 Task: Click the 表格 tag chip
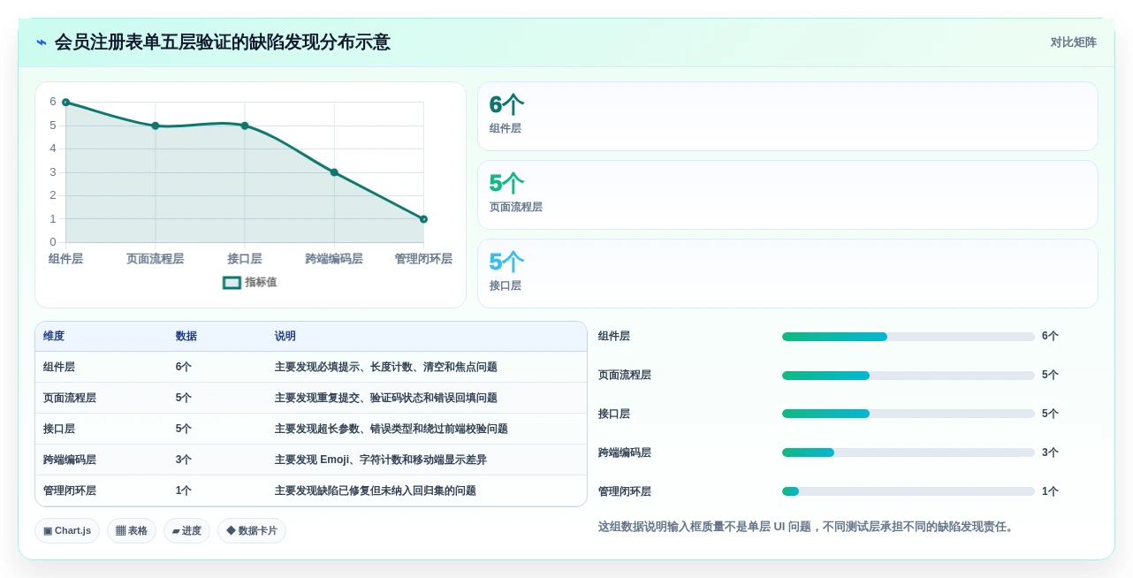(x=132, y=530)
